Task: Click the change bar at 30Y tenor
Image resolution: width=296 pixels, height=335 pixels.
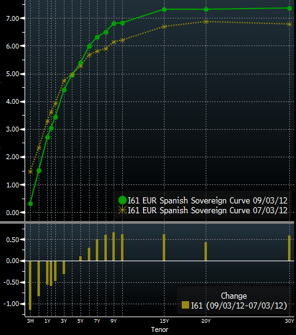Action: [x=289, y=248]
